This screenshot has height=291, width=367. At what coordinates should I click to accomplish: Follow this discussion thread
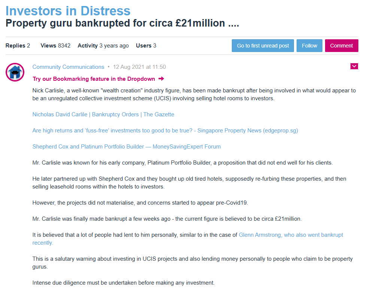tap(309, 46)
